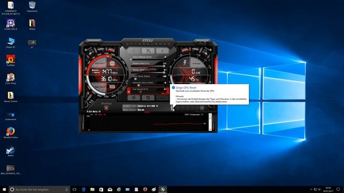The image size is (344, 193).
Task: Expand hidden system tray icons chevron
Action: coord(311,189)
